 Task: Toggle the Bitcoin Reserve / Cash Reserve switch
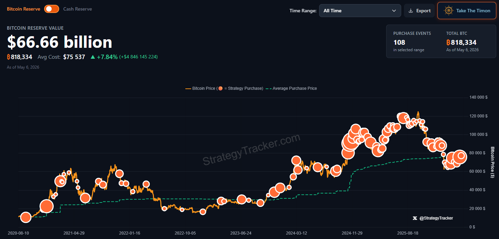(52, 9)
